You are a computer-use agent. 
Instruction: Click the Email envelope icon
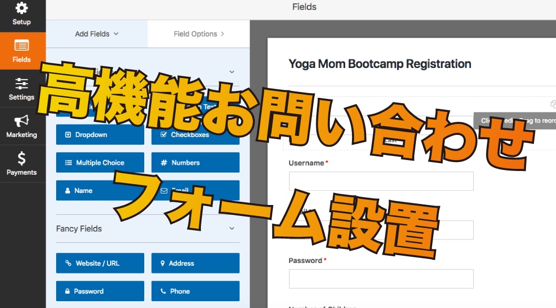click(x=164, y=191)
